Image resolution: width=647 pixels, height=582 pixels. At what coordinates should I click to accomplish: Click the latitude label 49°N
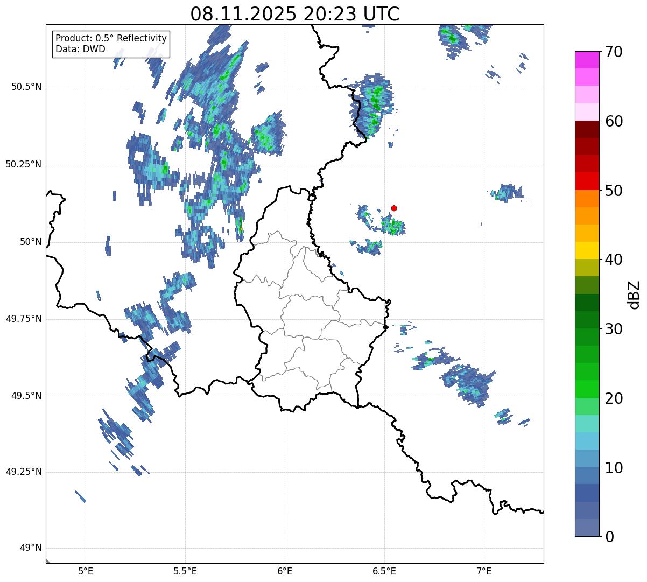(31, 548)
